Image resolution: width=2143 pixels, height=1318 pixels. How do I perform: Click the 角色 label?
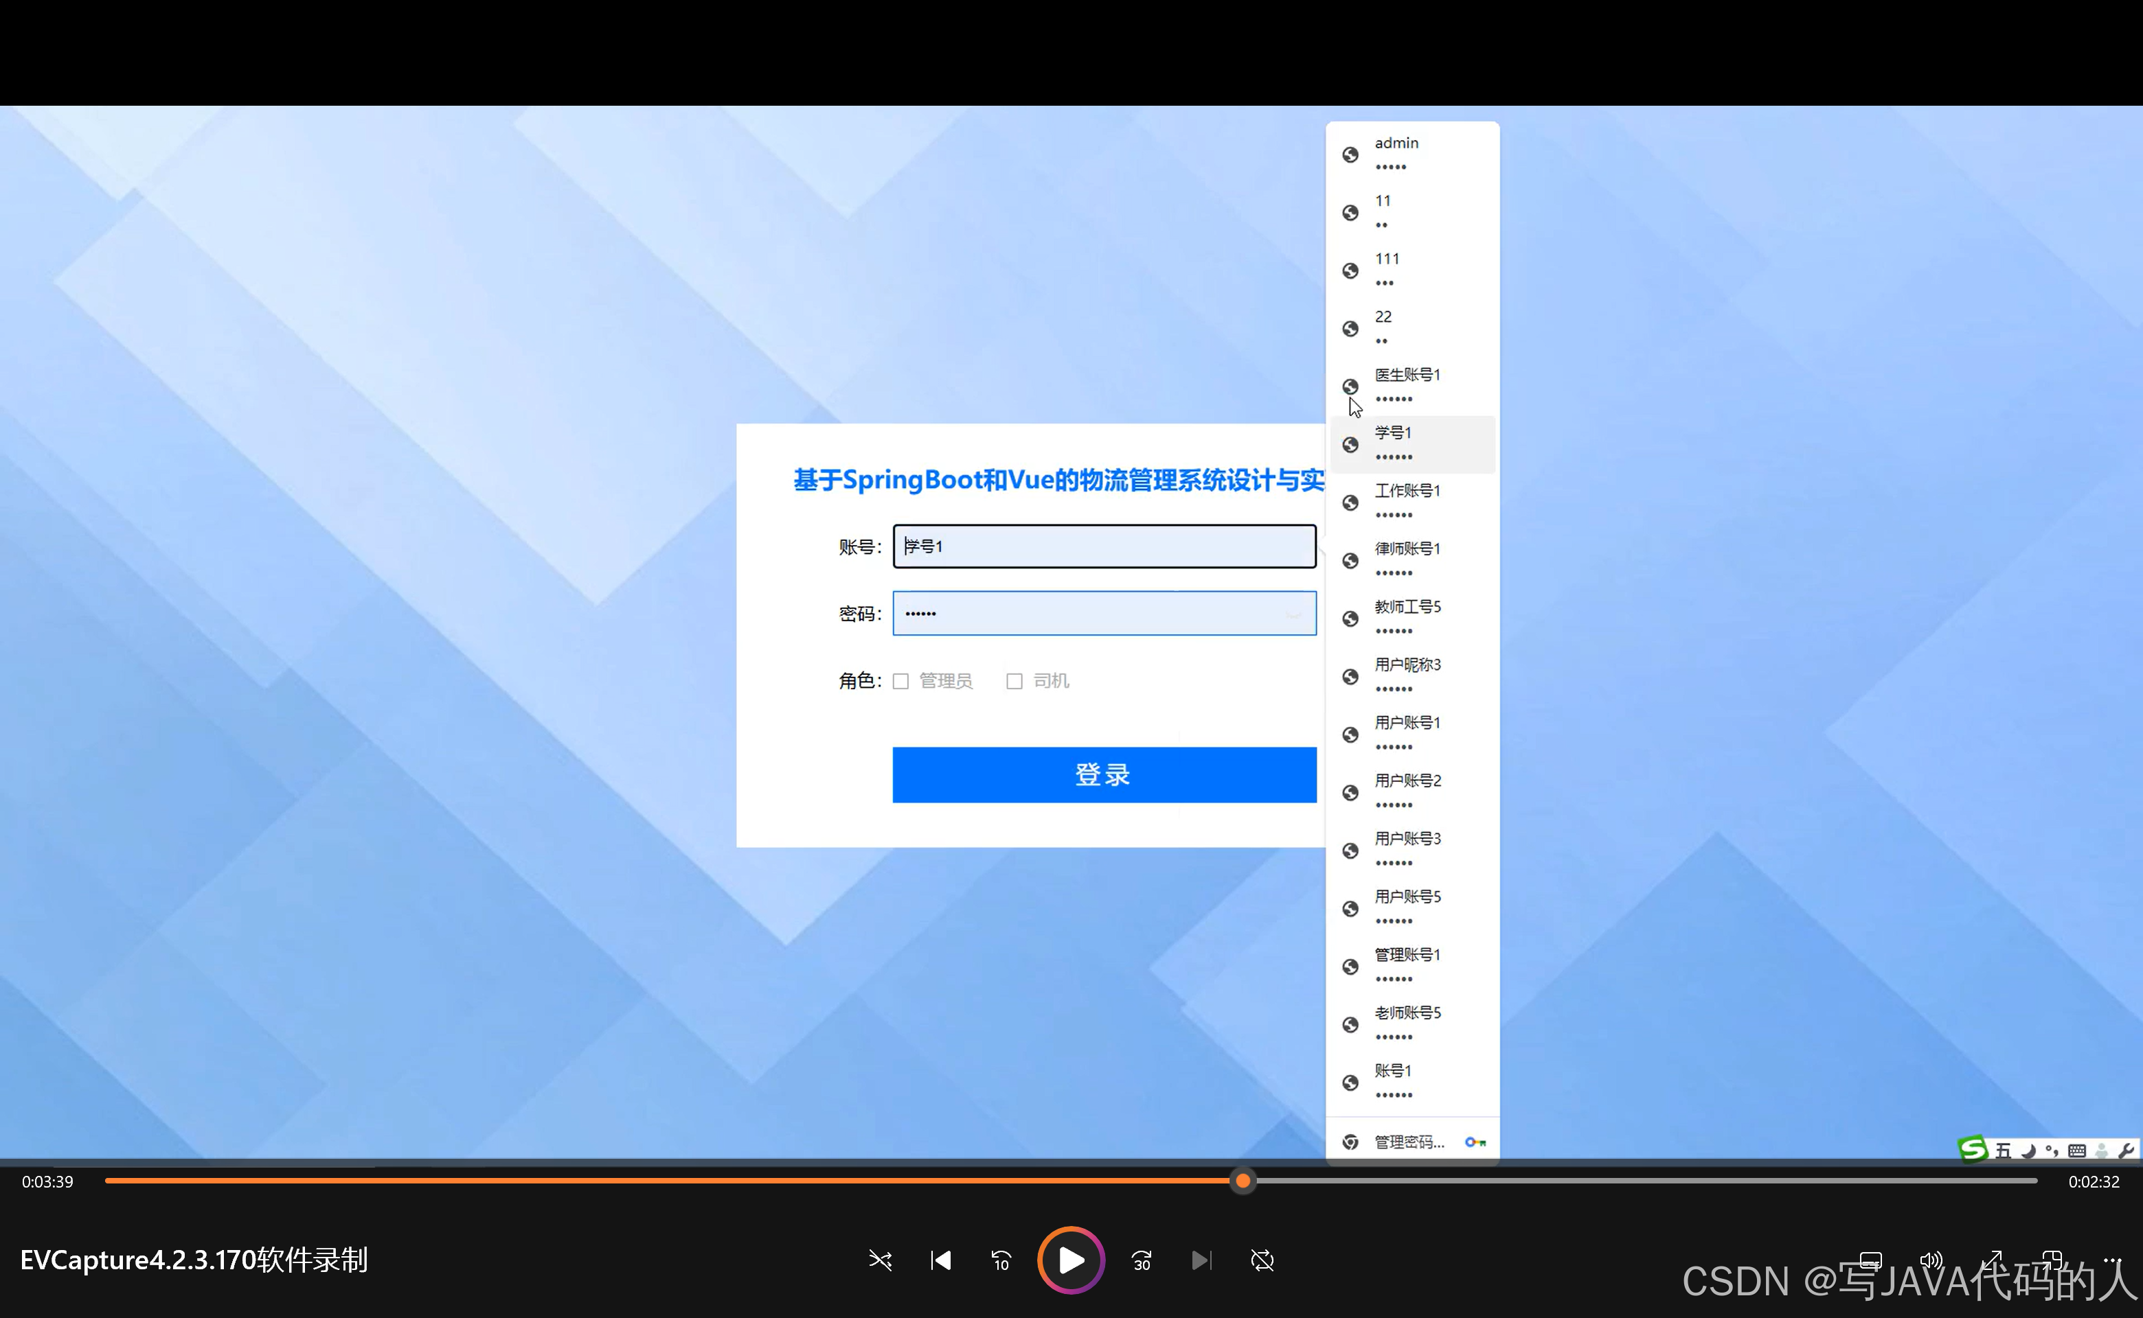tap(860, 681)
